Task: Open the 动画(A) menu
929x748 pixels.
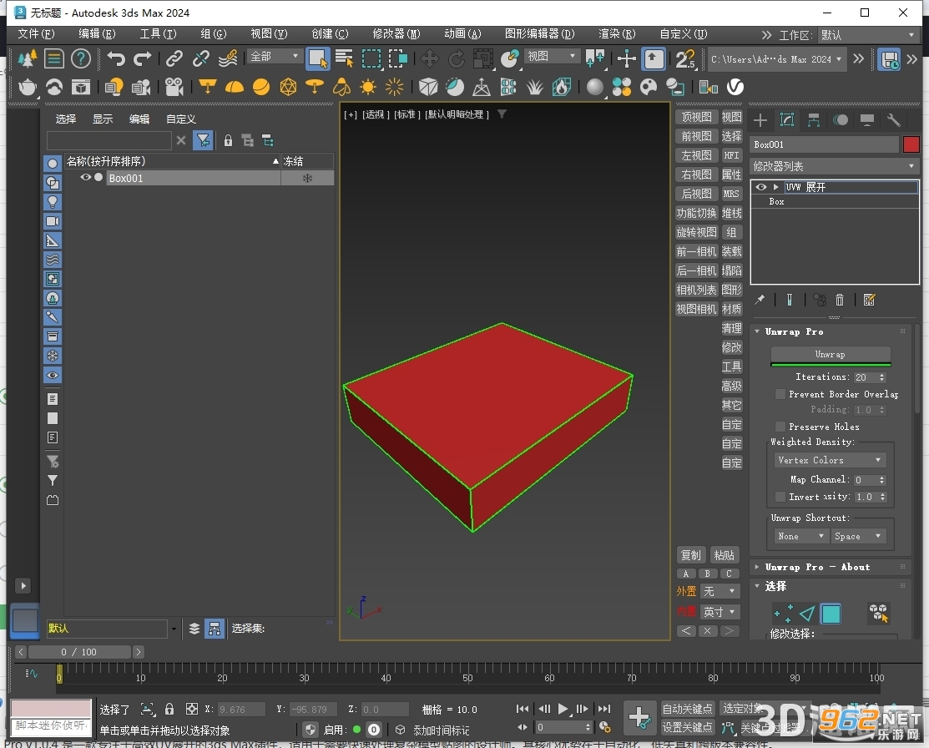Action: (x=462, y=33)
